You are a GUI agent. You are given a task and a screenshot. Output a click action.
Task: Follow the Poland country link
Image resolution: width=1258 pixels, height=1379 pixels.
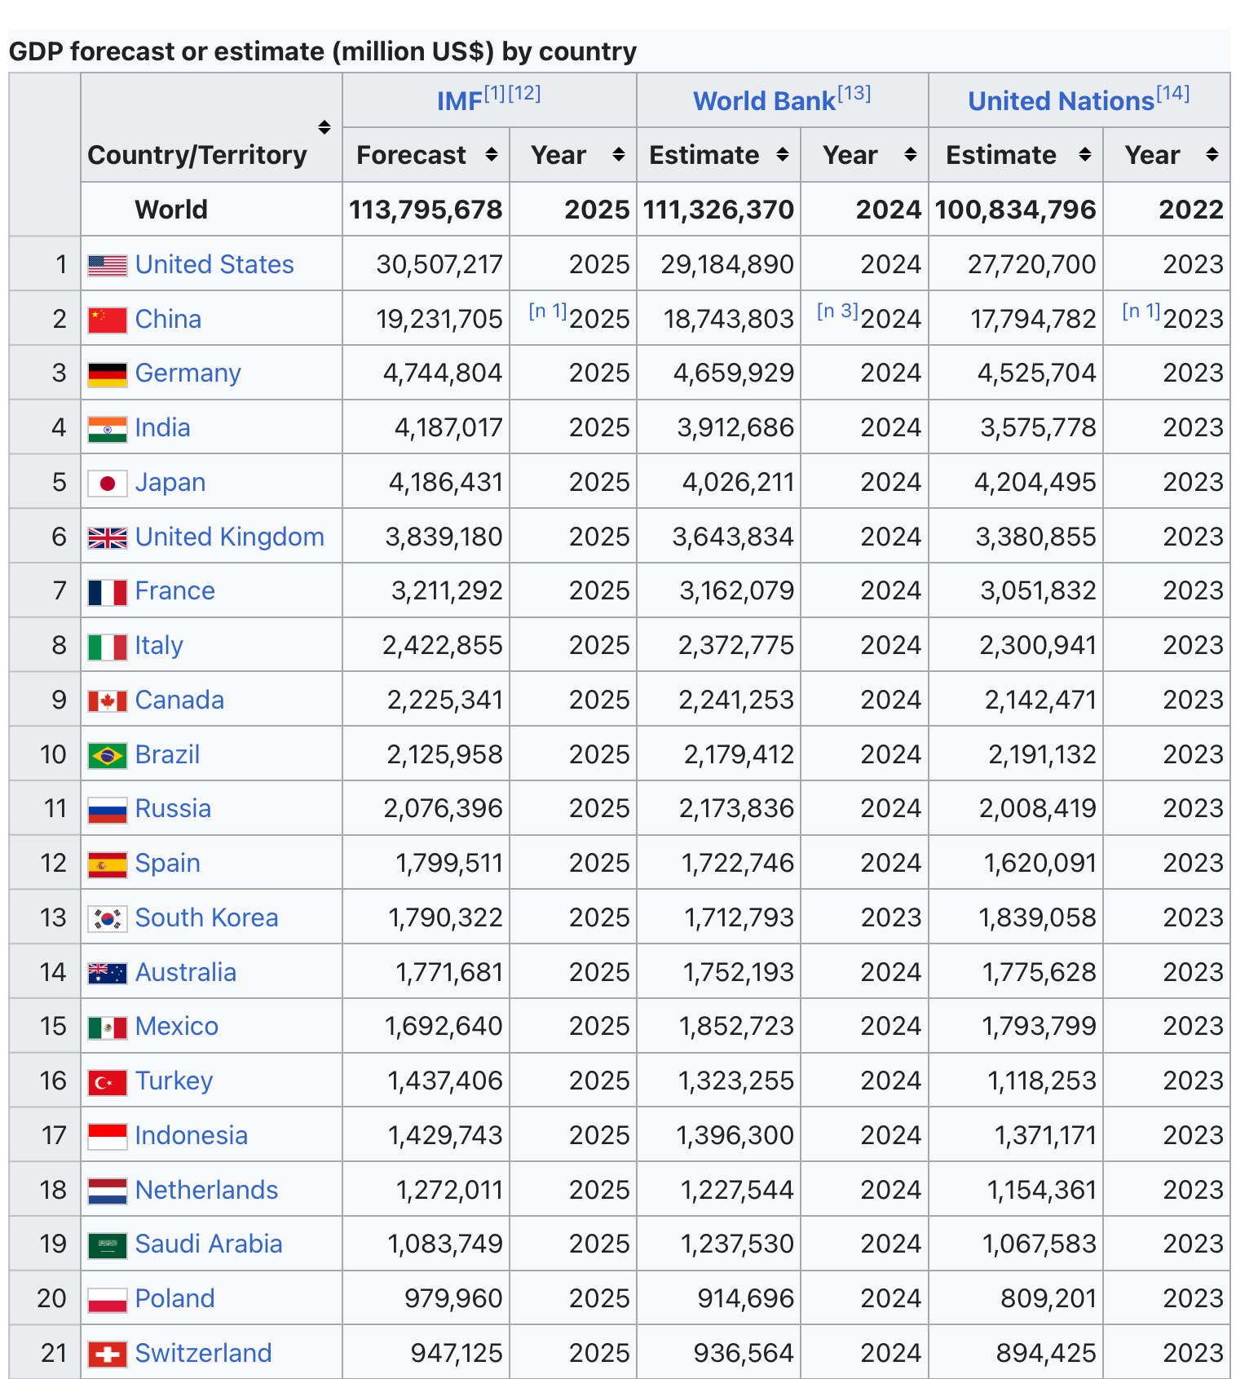175,1299
